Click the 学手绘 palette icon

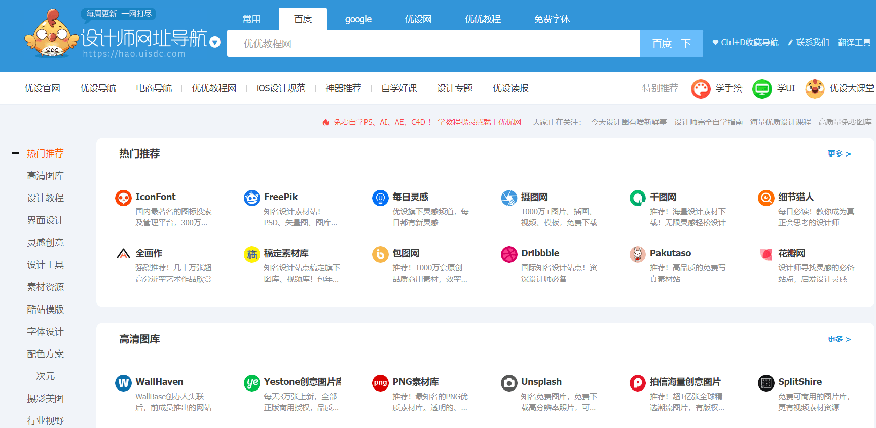pyautogui.click(x=701, y=89)
